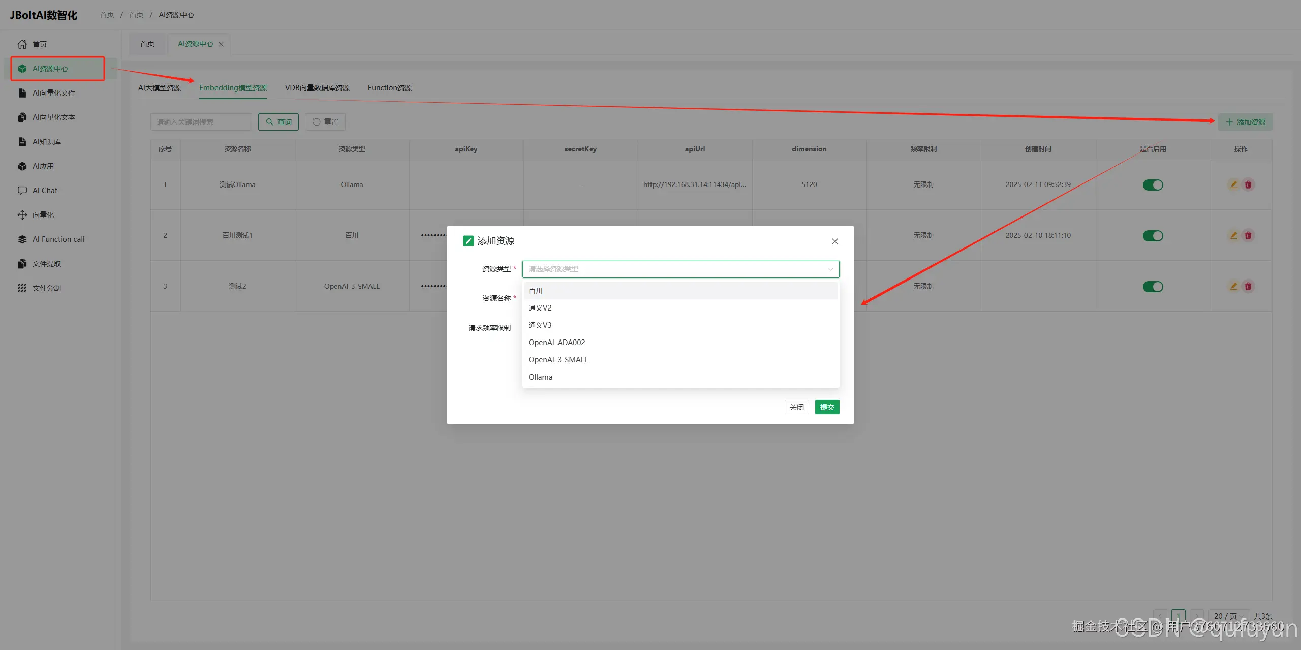Click the AI Chat bubble icon
Image resolution: width=1301 pixels, height=650 pixels.
click(22, 191)
